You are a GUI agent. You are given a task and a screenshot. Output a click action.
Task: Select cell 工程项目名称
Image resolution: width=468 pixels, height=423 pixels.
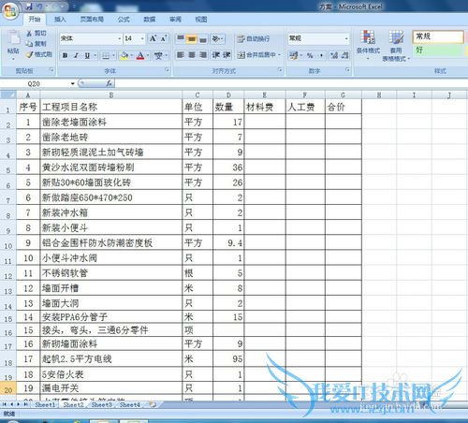point(111,107)
